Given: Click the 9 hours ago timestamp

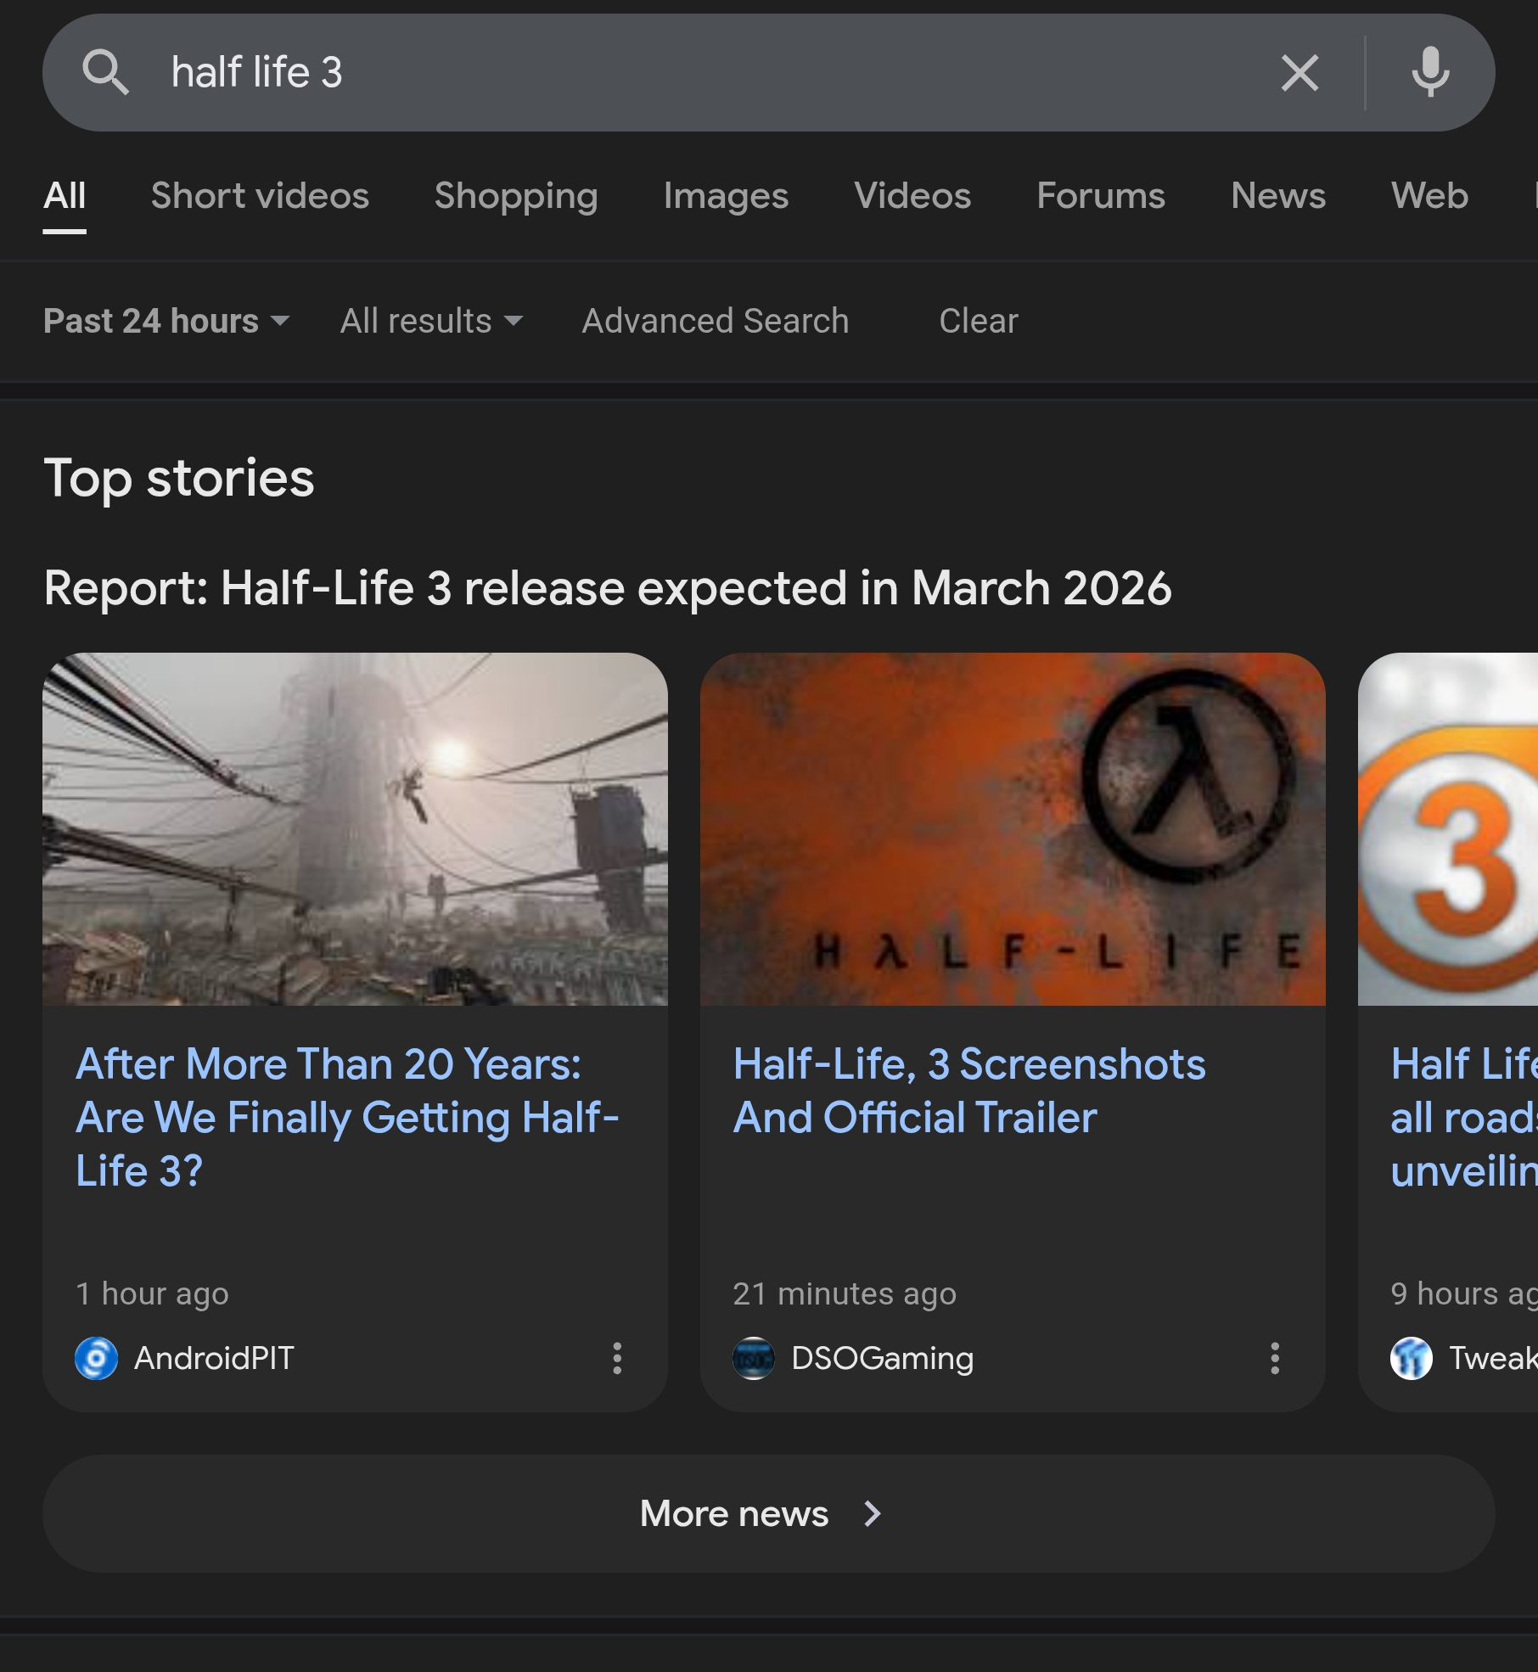Looking at the screenshot, I should (x=1464, y=1293).
